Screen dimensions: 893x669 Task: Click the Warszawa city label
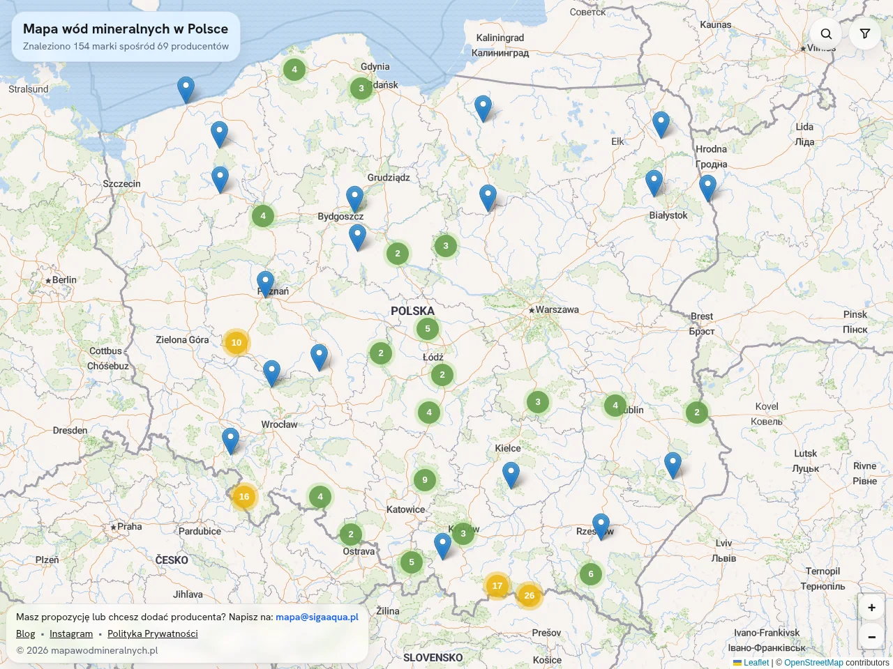(557, 309)
